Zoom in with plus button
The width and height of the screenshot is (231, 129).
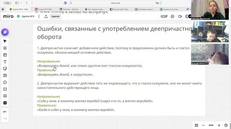point(219,125)
